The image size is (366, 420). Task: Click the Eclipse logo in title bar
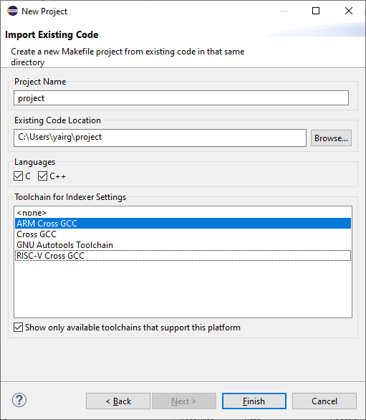click(13, 11)
